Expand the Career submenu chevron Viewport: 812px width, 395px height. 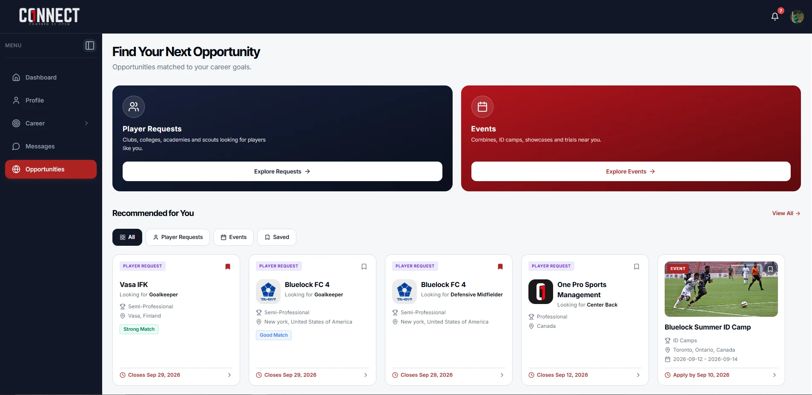point(86,123)
